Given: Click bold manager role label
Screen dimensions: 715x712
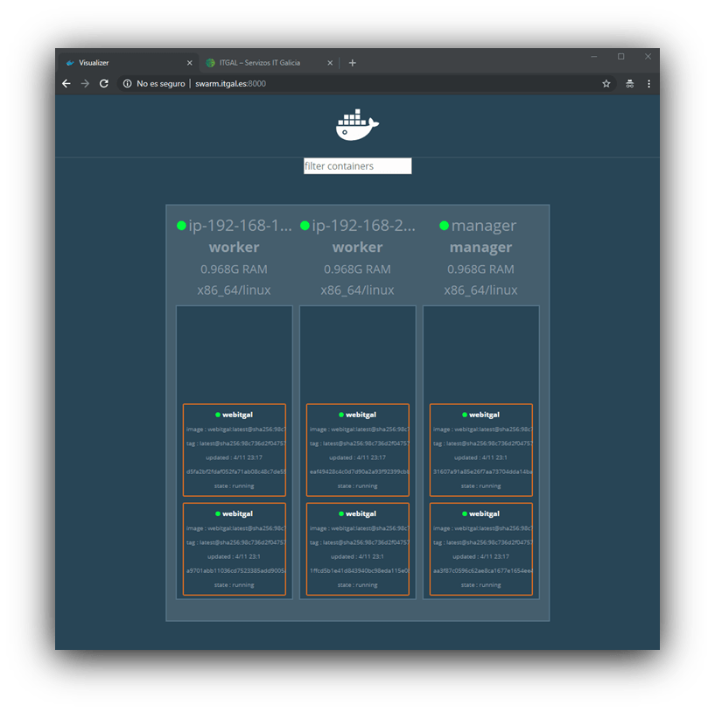Looking at the screenshot, I should [x=480, y=247].
